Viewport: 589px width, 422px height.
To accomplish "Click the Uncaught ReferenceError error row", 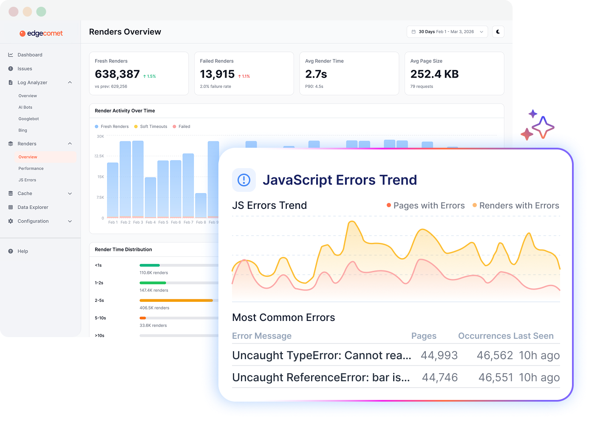I will tap(396, 377).
